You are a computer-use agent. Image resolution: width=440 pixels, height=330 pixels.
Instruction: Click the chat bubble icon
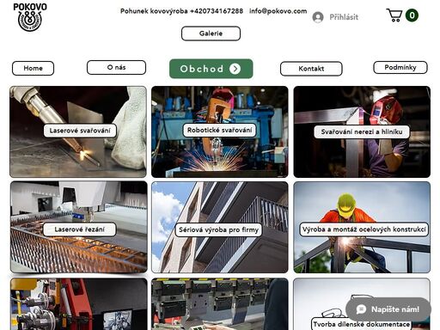361,309
